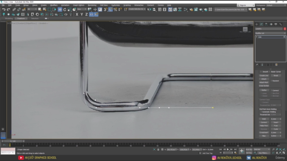The height and width of the screenshot is (161, 287).
Task: Open the Hierarchy panel tab
Action: (266, 24)
